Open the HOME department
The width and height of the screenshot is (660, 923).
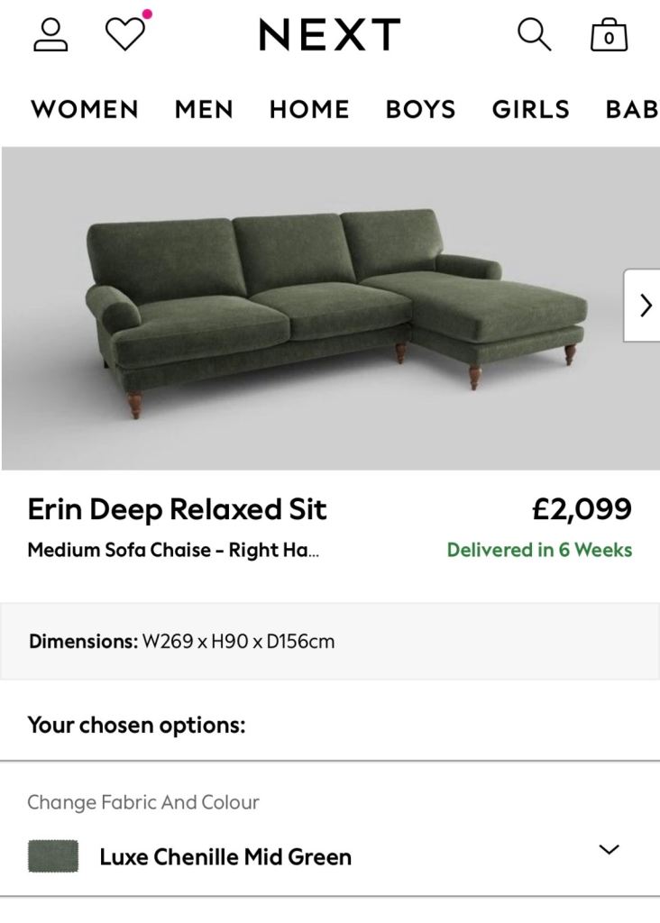tap(309, 109)
